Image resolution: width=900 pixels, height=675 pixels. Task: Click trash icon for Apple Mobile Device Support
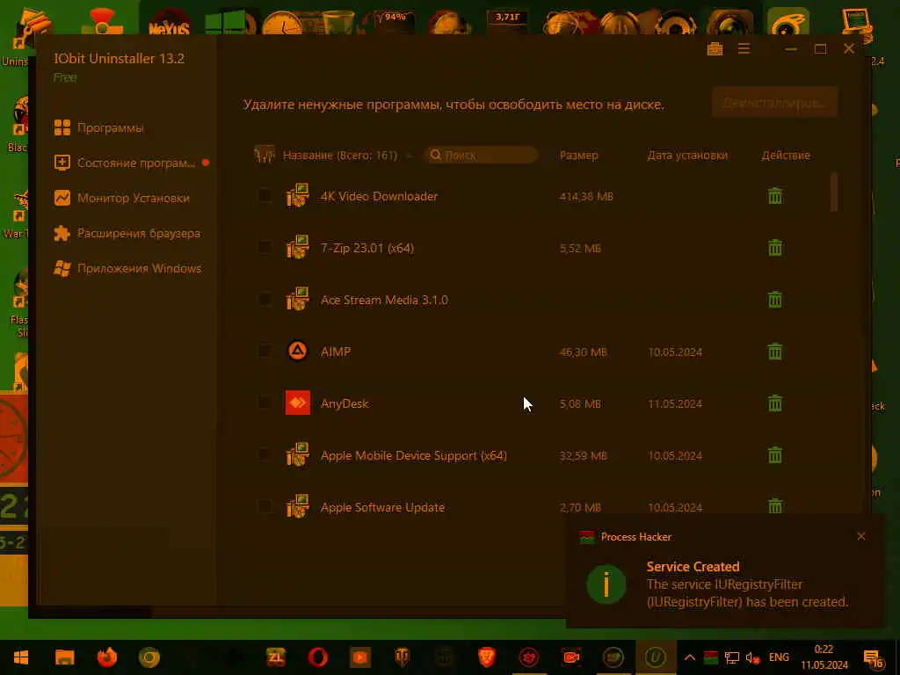pos(775,454)
